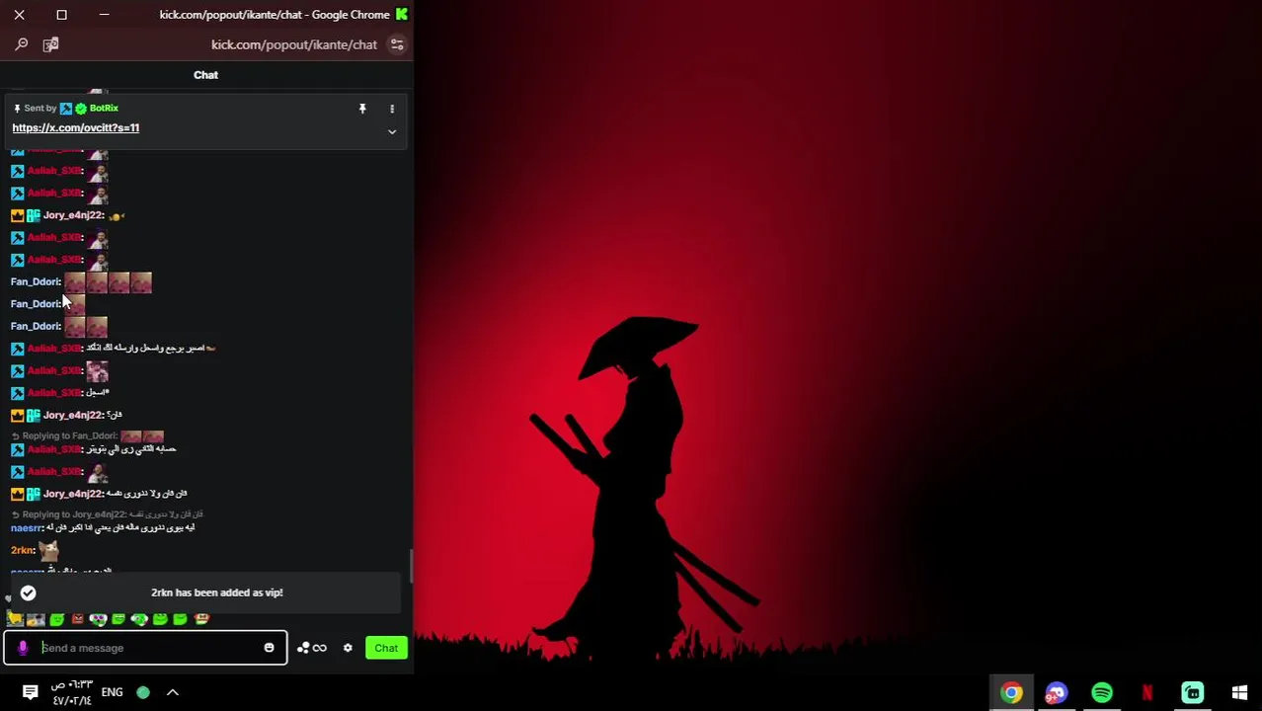Click 2rkn's cat emote message

[48, 549]
